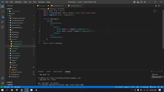
Task: Open the Customize Layout icon
Action: coord(145,2)
